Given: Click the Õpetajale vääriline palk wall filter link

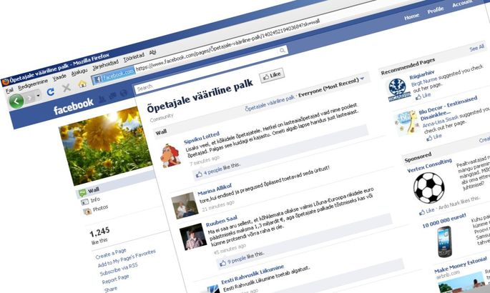Looking at the screenshot, I should (270, 103).
